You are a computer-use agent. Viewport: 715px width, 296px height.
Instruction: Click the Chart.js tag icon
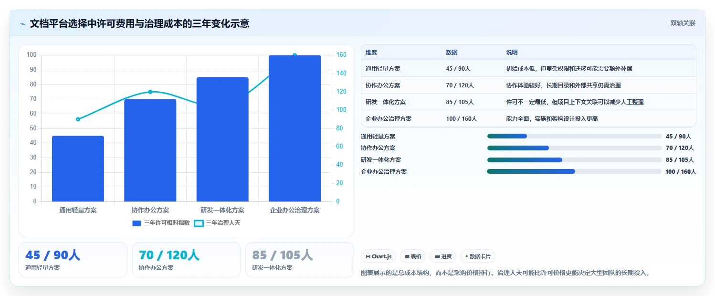368,257
